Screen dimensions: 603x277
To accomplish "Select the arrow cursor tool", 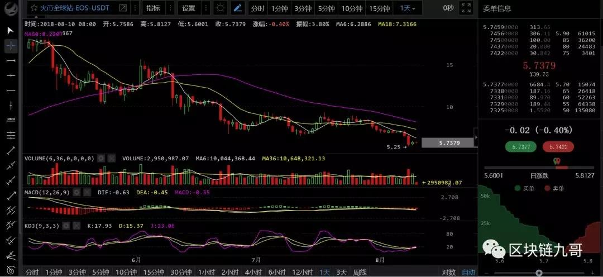I will point(11,30).
